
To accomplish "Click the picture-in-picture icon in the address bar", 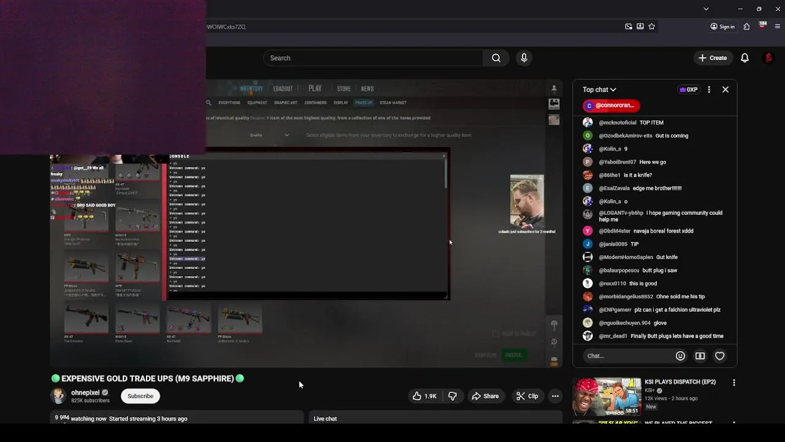I will pos(629,26).
